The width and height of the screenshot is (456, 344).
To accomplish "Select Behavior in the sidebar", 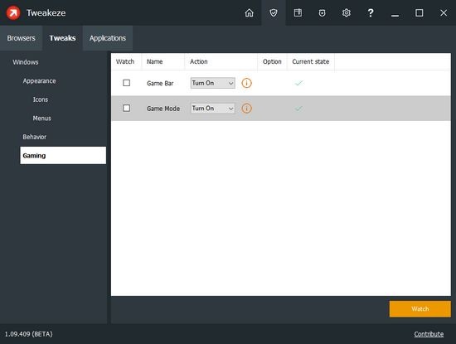I will (x=35, y=137).
